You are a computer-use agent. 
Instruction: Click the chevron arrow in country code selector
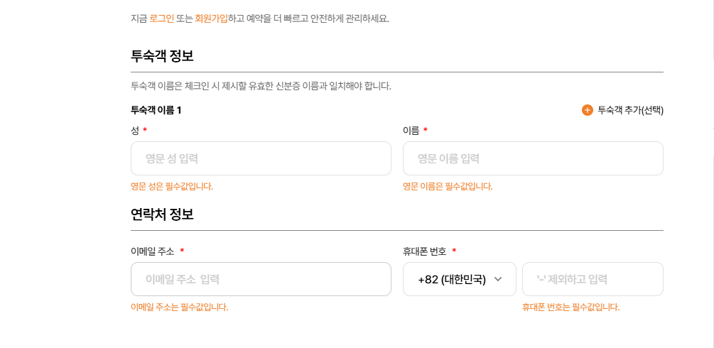(x=498, y=279)
